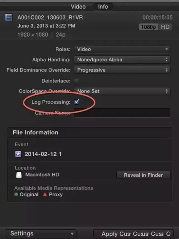The height and width of the screenshot is (239, 179).
Task: Open the Settings pop-up menu
Action: coord(41,233)
